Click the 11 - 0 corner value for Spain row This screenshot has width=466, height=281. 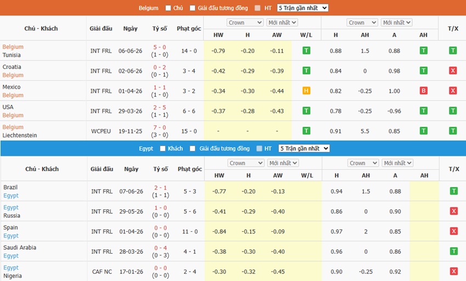point(190,231)
